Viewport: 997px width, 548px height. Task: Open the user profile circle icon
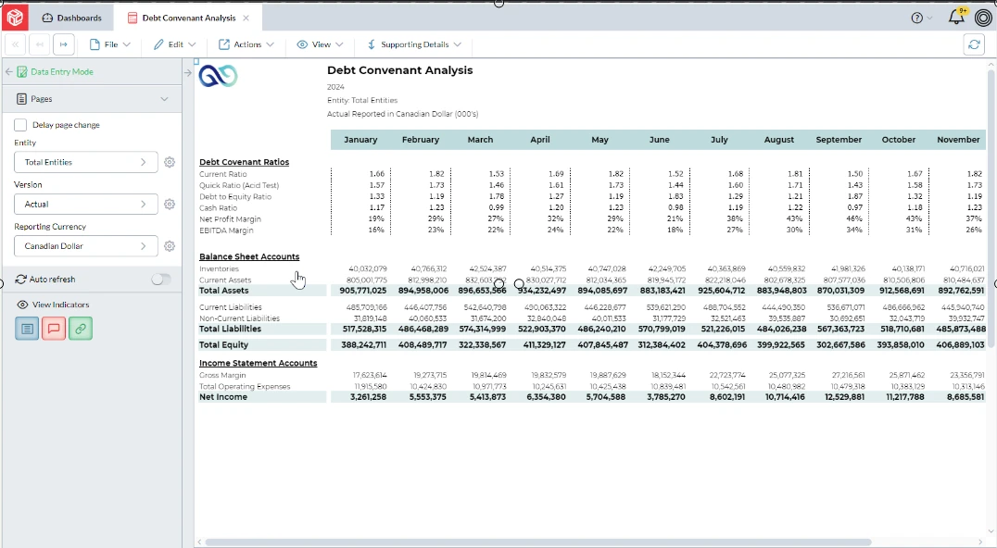pyautogui.click(x=983, y=18)
